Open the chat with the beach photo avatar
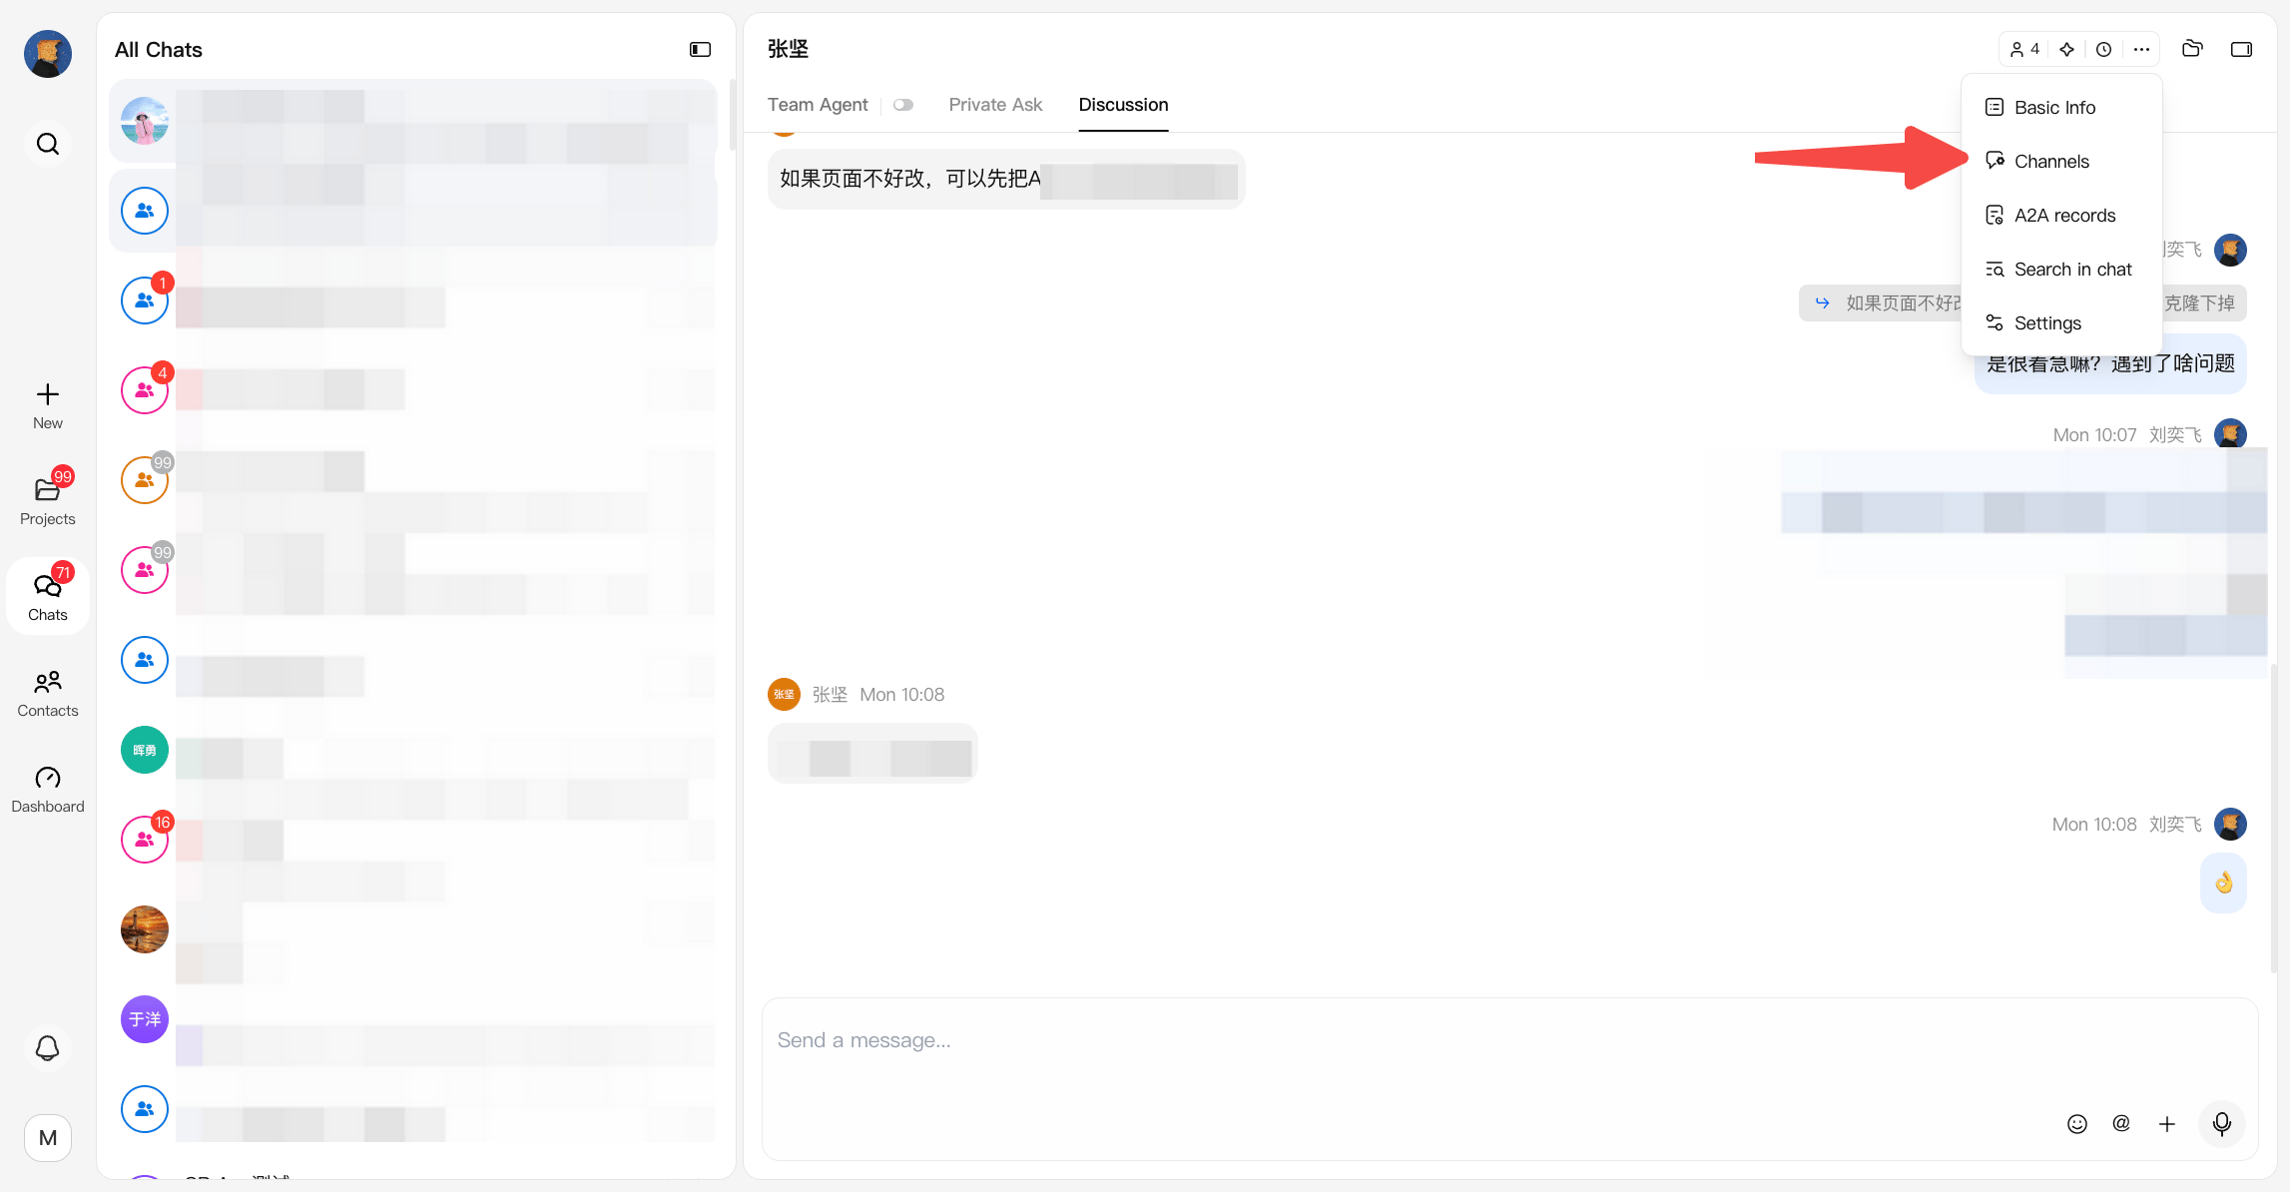The width and height of the screenshot is (2290, 1192). point(413,121)
